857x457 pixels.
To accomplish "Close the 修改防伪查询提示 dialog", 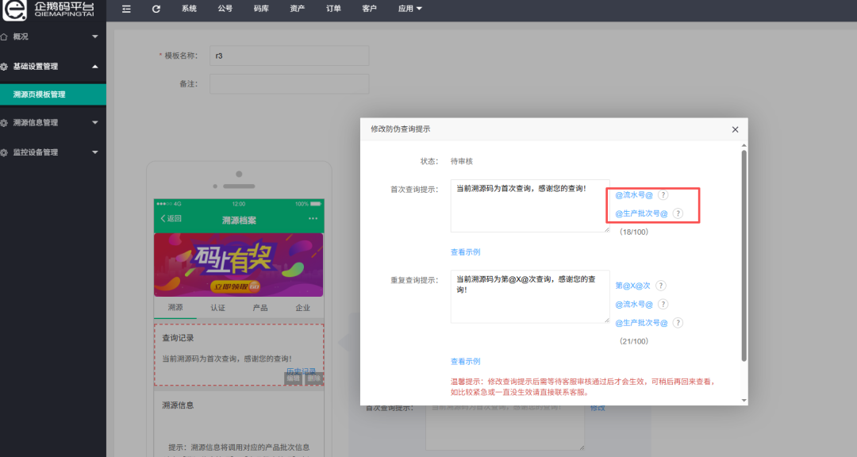I will click(735, 129).
